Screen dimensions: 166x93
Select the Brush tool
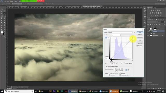[x=4, y=16]
